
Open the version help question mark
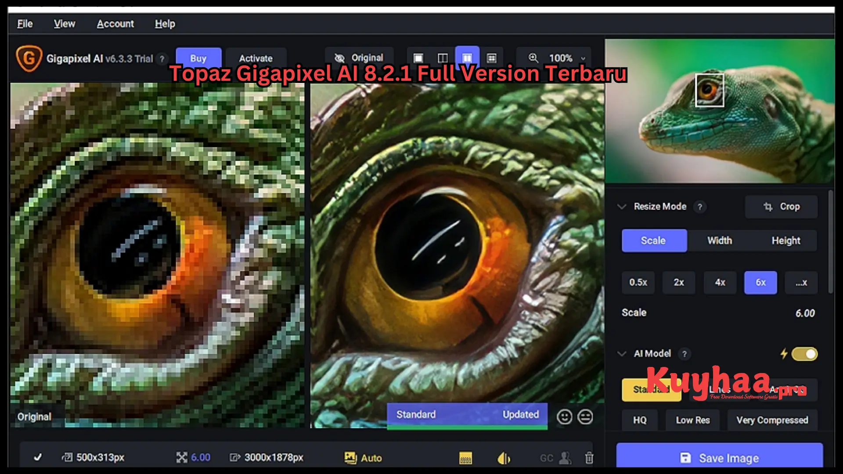pyautogui.click(x=162, y=58)
